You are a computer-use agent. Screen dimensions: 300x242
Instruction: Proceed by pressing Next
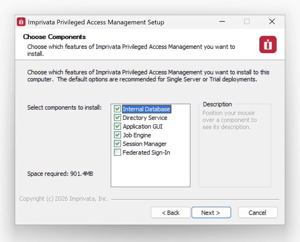(211, 212)
